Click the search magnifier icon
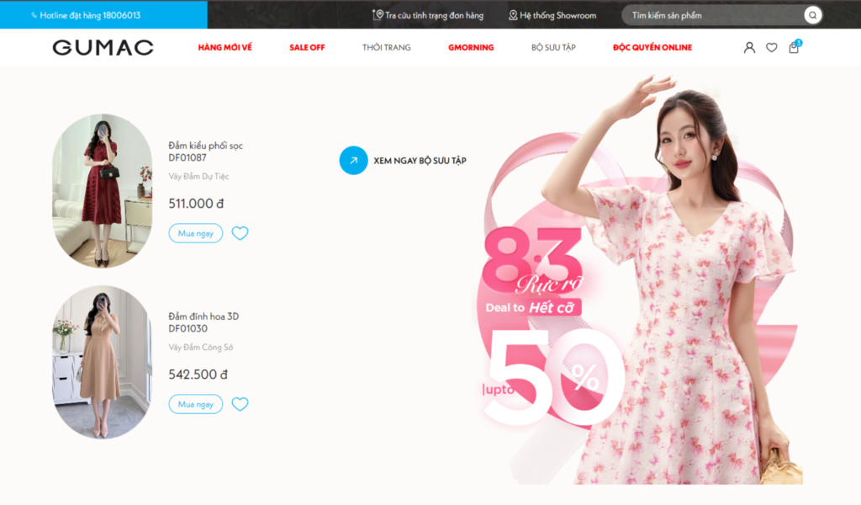This screenshot has height=505, width=861. (813, 15)
